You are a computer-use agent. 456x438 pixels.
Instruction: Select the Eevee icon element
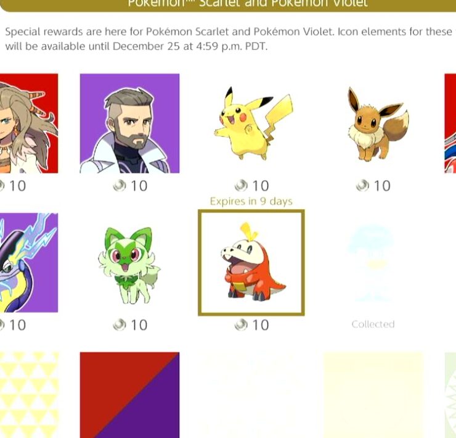tap(373, 123)
